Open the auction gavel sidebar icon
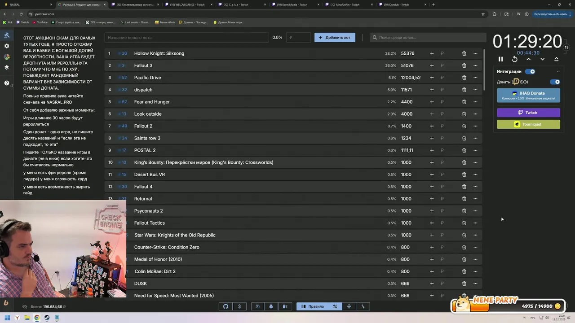Screen dimensions: 575x323 pyautogui.click(x=7, y=35)
